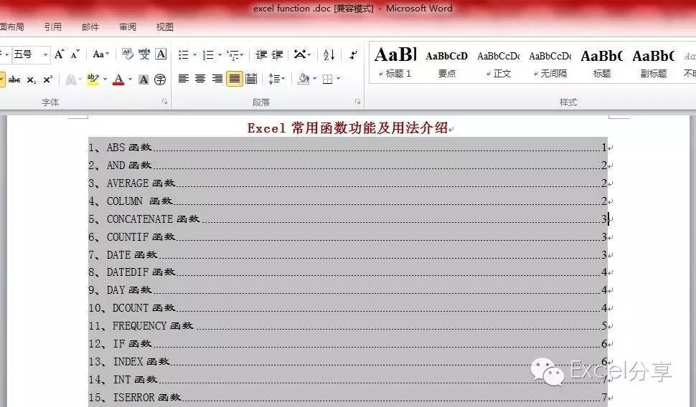
Task: Click the Grow Font button
Action: point(59,54)
